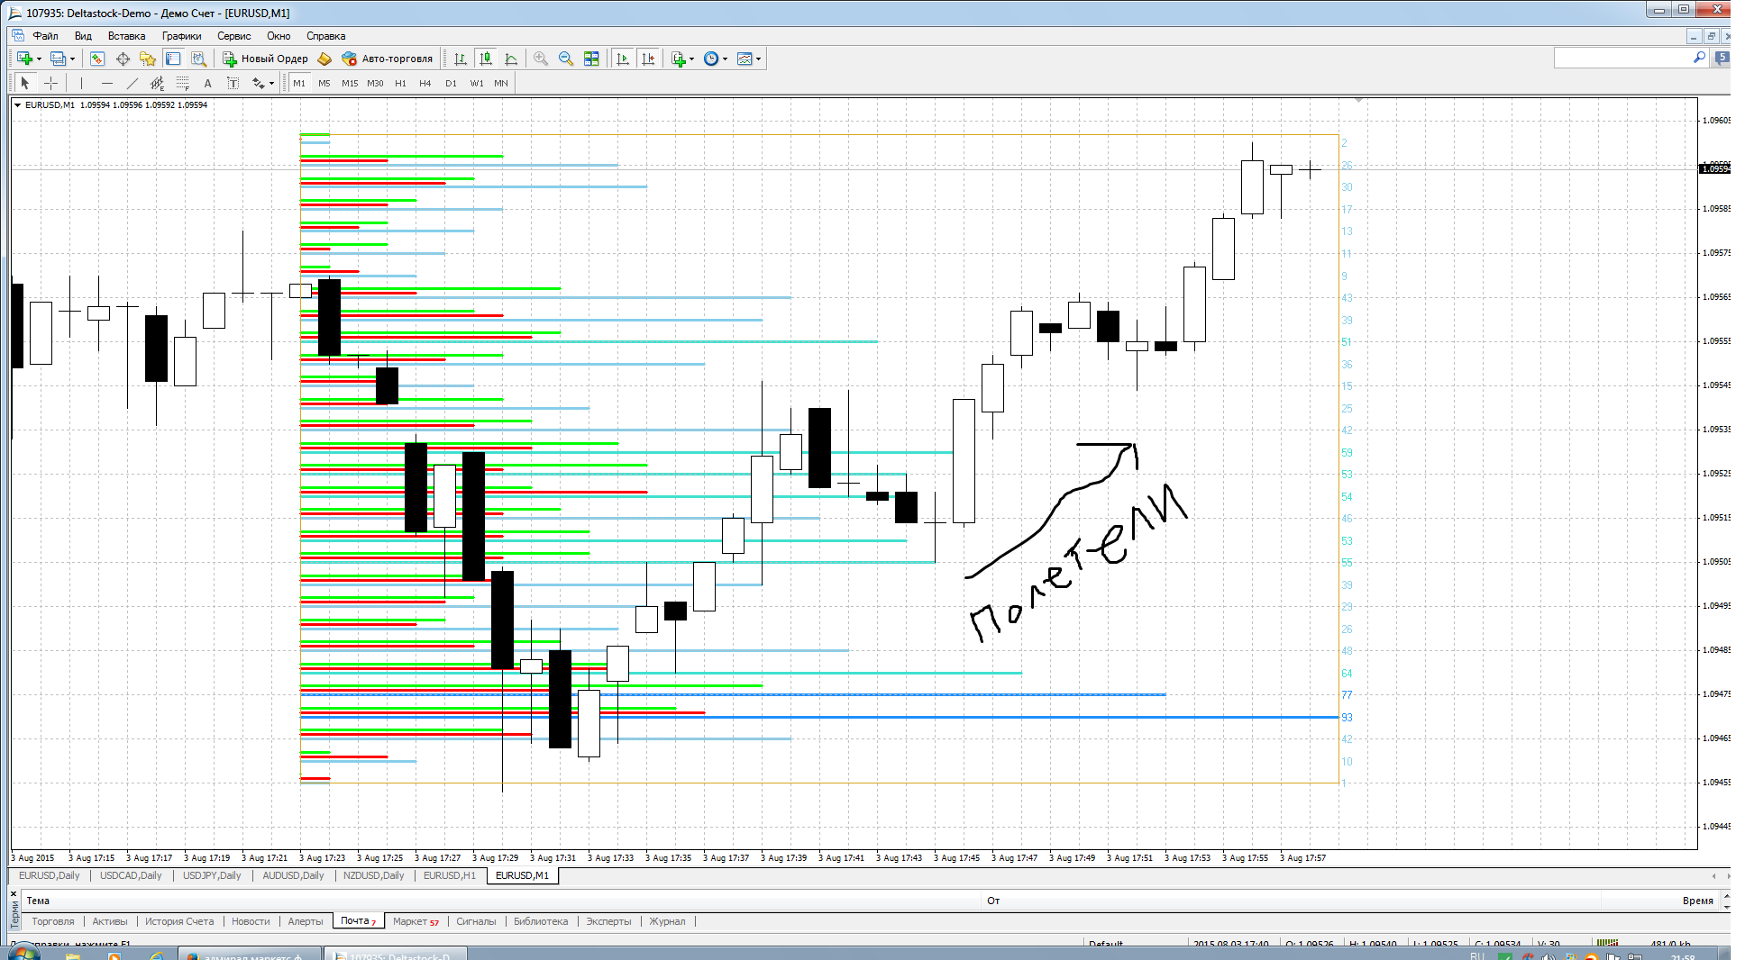This screenshot has height=960, width=1745.
Task: Toggle Авто-торговля button
Action: tap(388, 59)
